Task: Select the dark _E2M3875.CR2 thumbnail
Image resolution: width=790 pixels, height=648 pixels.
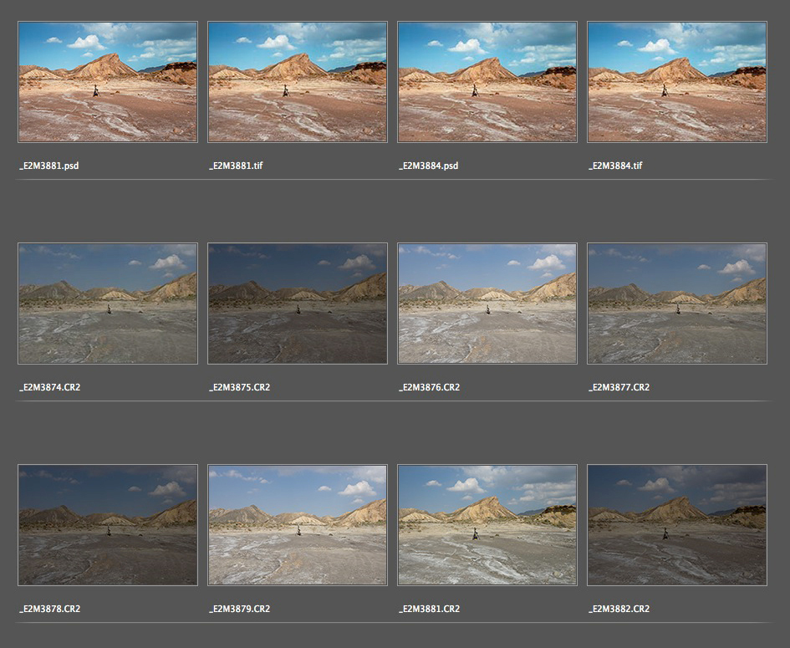Action: point(298,304)
